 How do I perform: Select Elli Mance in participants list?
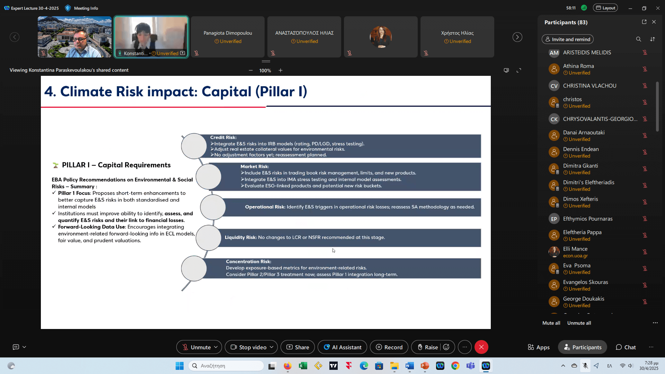point(597,252)
